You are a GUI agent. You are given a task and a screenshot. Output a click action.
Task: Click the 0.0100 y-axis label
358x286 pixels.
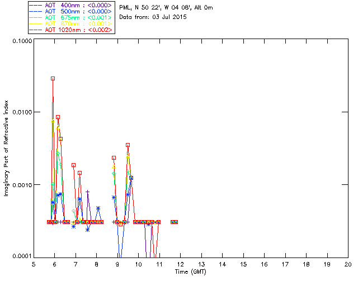point(22,112)
